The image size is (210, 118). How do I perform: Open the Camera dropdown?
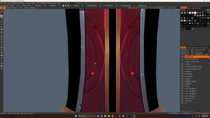(173, 8)
